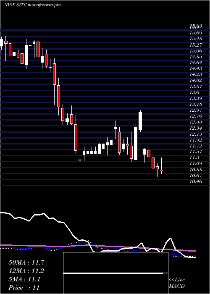Click the long-wick doji candle dropping to 10.46

(80, 166)
